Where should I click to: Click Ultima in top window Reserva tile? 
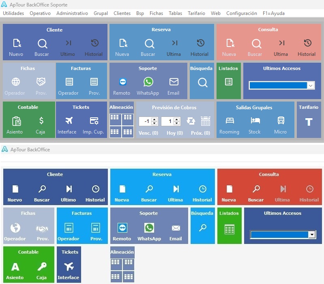tap(174, 48)
